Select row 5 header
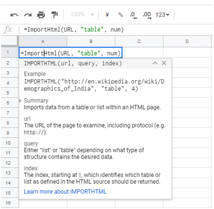The width and height of the screenshot is (214, 209). click(8, 93)
